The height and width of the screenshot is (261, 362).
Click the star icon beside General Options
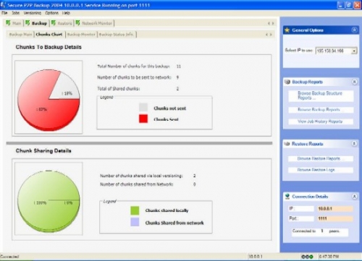coord(287,30)
